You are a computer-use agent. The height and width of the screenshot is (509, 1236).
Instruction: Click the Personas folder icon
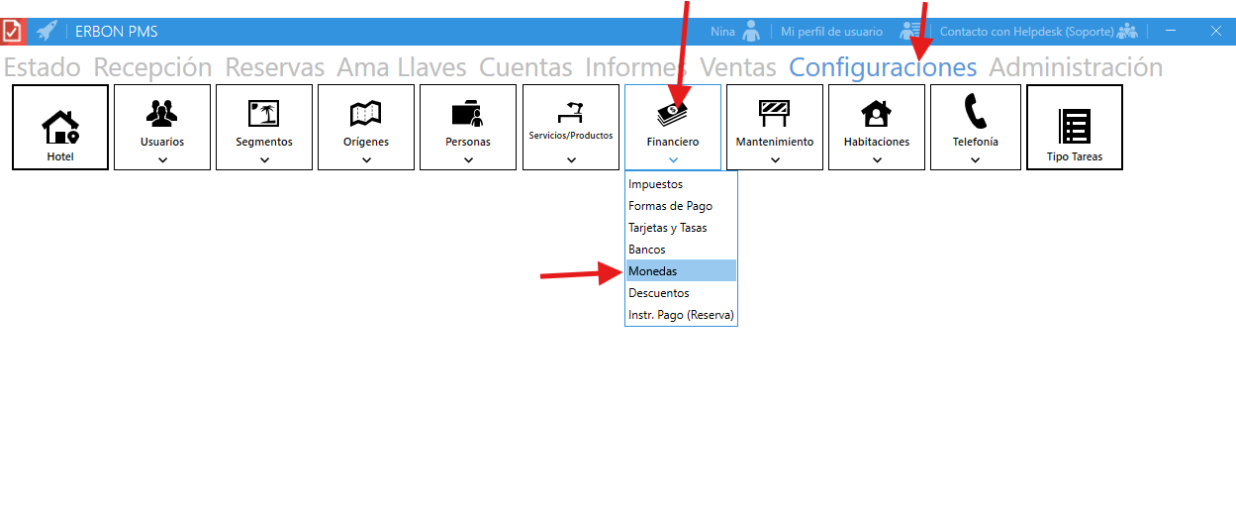click(468, 114)
